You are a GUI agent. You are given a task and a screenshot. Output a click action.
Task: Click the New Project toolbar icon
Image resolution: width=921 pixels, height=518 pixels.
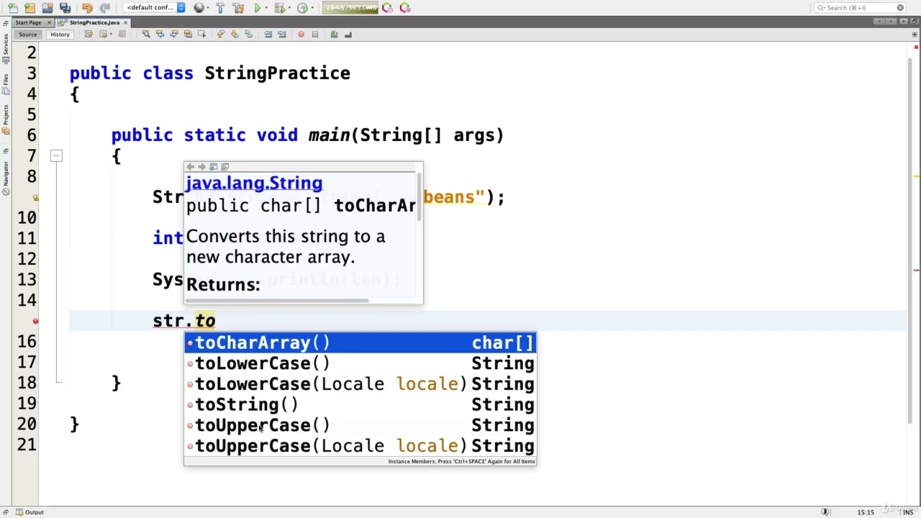click(30, 8)
